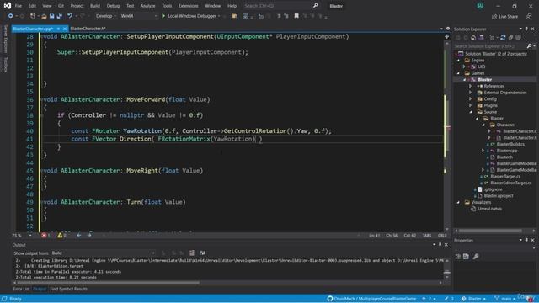Click the Navigate Backward toolbar icon
539x303 pixels.
[x=11, y=16]
